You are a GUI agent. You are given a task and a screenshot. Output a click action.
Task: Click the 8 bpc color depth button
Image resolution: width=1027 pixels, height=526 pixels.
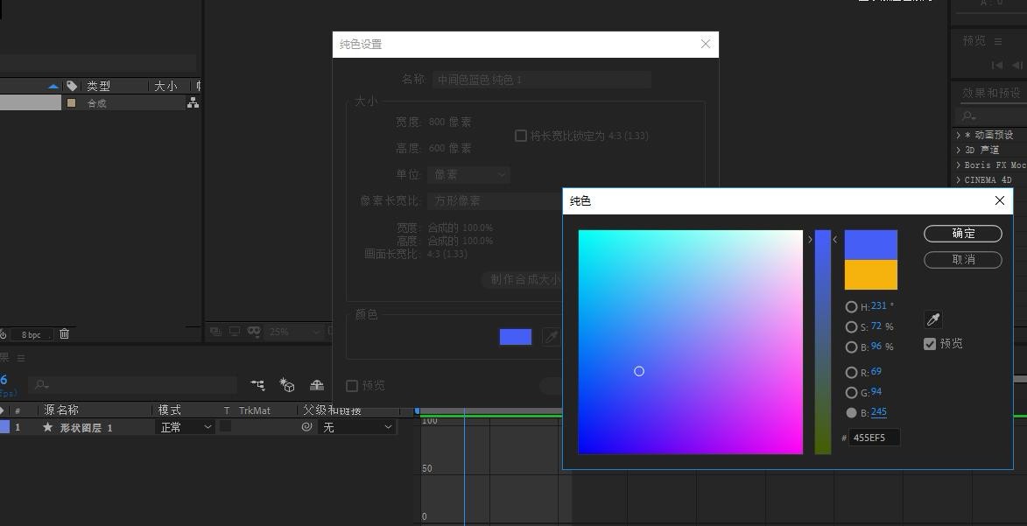pyautogui.click(x=31, y=334)
